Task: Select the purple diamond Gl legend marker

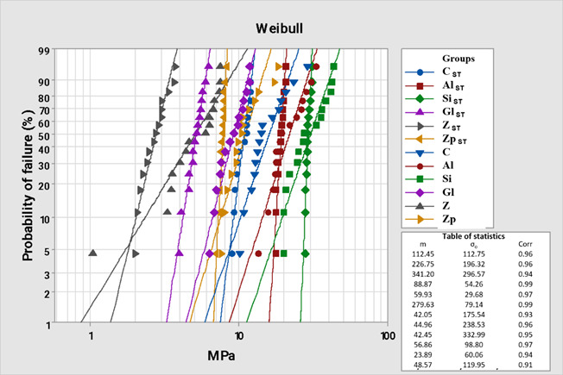Action: 420,192
